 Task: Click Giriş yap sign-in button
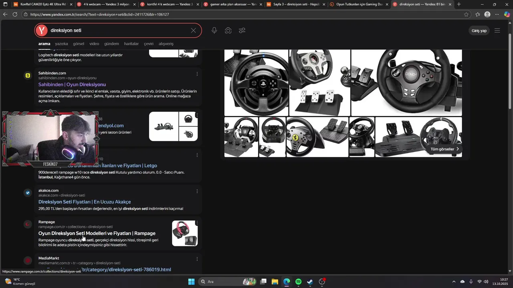point(479,31)
